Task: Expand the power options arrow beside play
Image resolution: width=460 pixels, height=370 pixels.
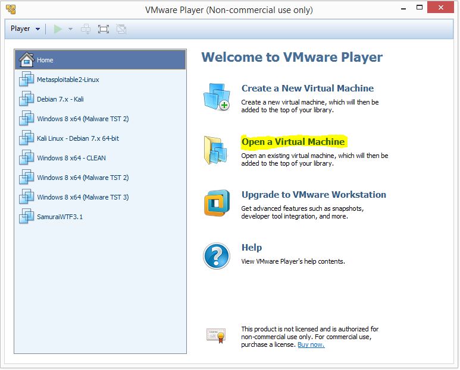Action: click(x=70, y=29)
